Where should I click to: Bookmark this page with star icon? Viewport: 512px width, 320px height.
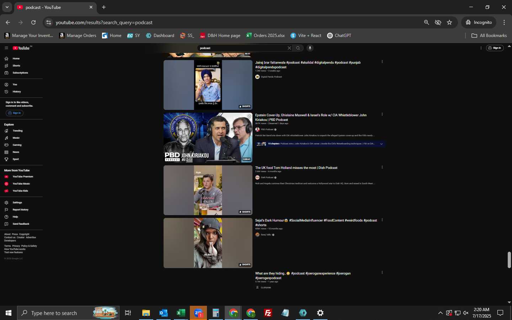point(449,22)
